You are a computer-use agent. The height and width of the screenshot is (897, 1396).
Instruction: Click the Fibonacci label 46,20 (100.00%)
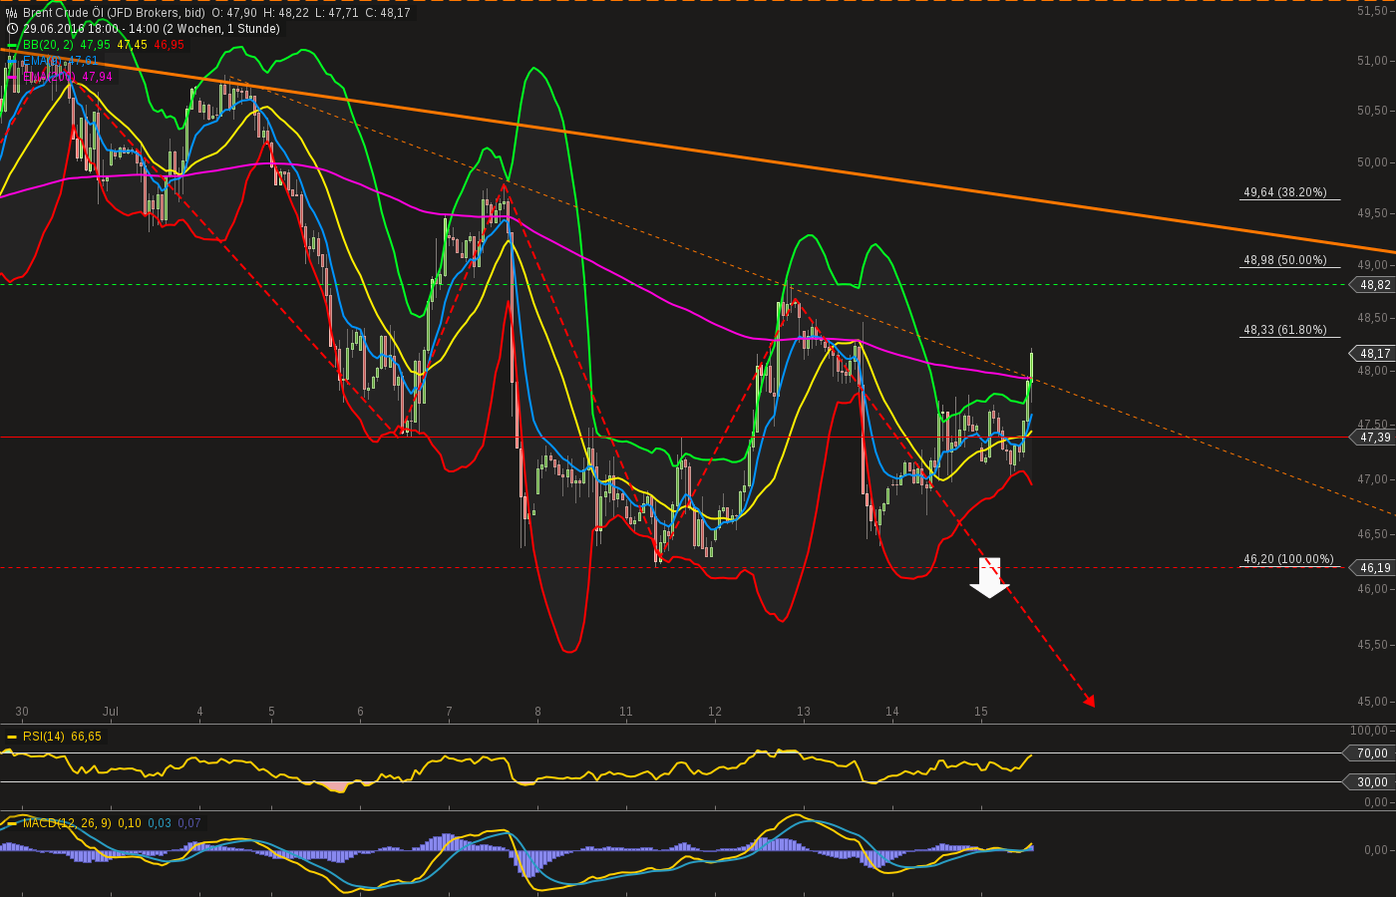pos(1287,559)
